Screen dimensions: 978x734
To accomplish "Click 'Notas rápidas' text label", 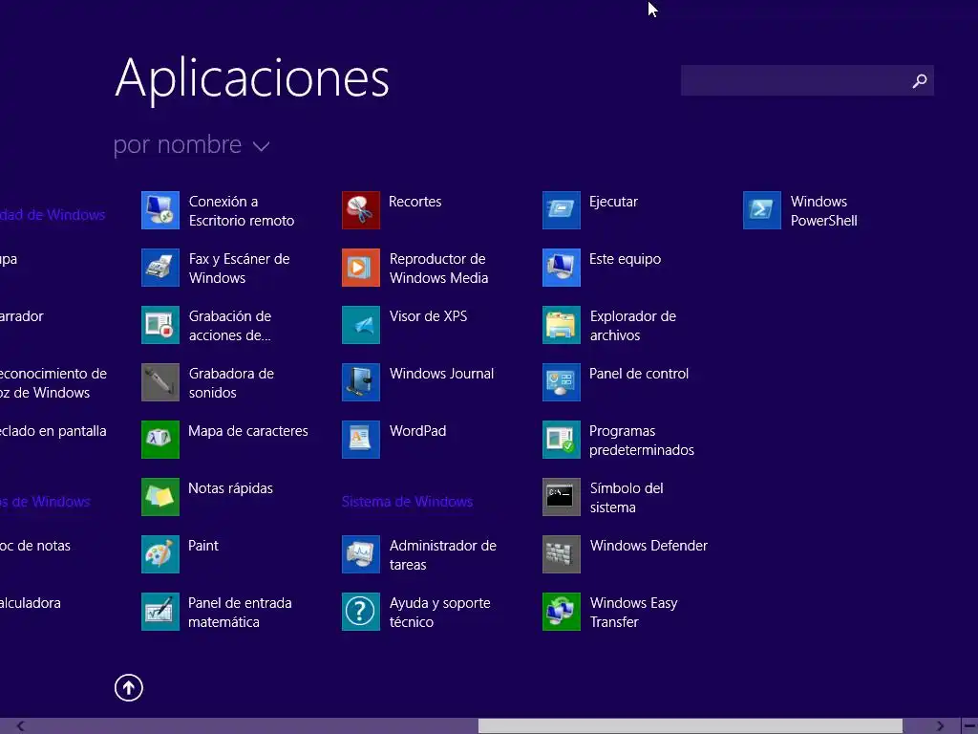I will (231, 488).
